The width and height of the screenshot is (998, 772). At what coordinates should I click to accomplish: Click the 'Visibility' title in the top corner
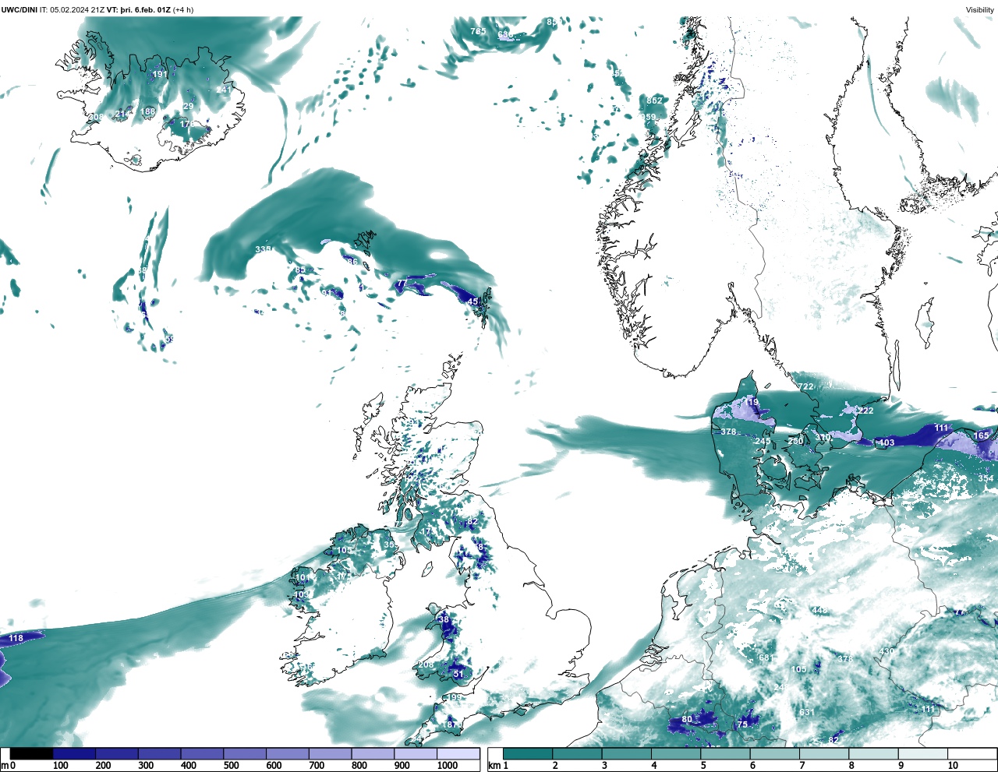tap(980, 10)
